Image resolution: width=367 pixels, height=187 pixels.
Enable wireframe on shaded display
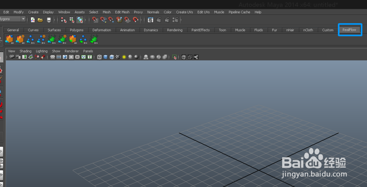(x=112, y=57)
